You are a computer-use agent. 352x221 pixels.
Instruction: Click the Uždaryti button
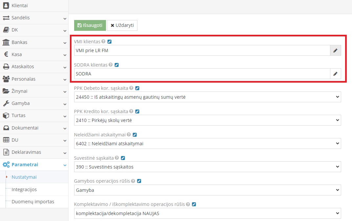122,25
